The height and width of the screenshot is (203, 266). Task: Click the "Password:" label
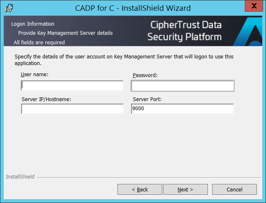145,75
